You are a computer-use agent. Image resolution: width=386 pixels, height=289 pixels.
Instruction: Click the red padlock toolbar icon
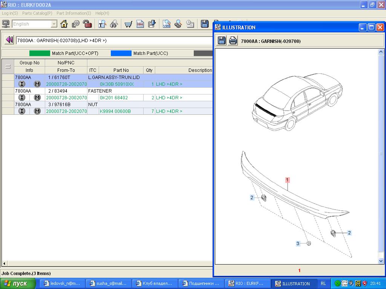(x=87, y=24)
